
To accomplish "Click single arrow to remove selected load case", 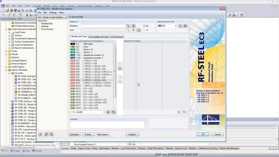I will click(120, 77).
